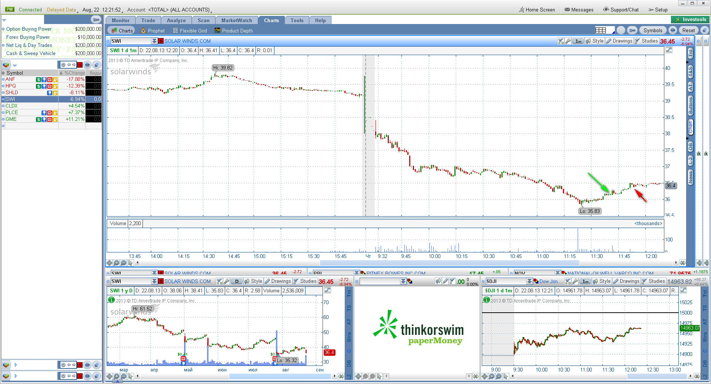Open the 1m timeframe selector on main chart

(578, 41)
